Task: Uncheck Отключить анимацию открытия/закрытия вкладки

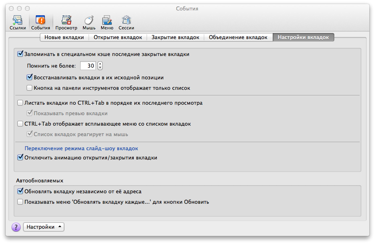Action: tap(20, 157)
